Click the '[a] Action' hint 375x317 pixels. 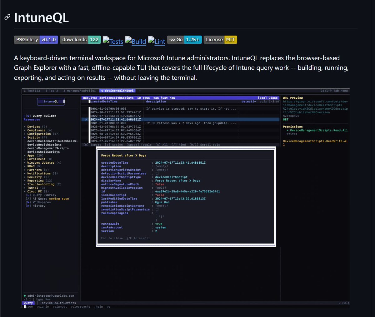114,145
